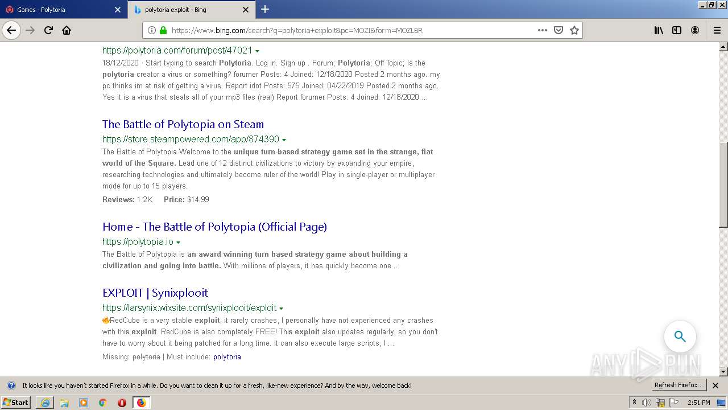Open Home - The Battle of Polytopia result
The image size is (728, 410).
point(214,227)
